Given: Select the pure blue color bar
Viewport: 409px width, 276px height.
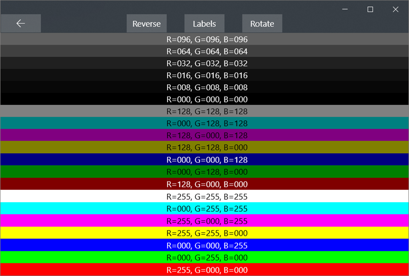Looking at the screenshot, I should tap(204, 245).
